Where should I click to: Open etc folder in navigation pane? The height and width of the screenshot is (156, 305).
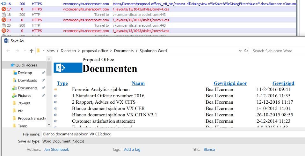20,111
